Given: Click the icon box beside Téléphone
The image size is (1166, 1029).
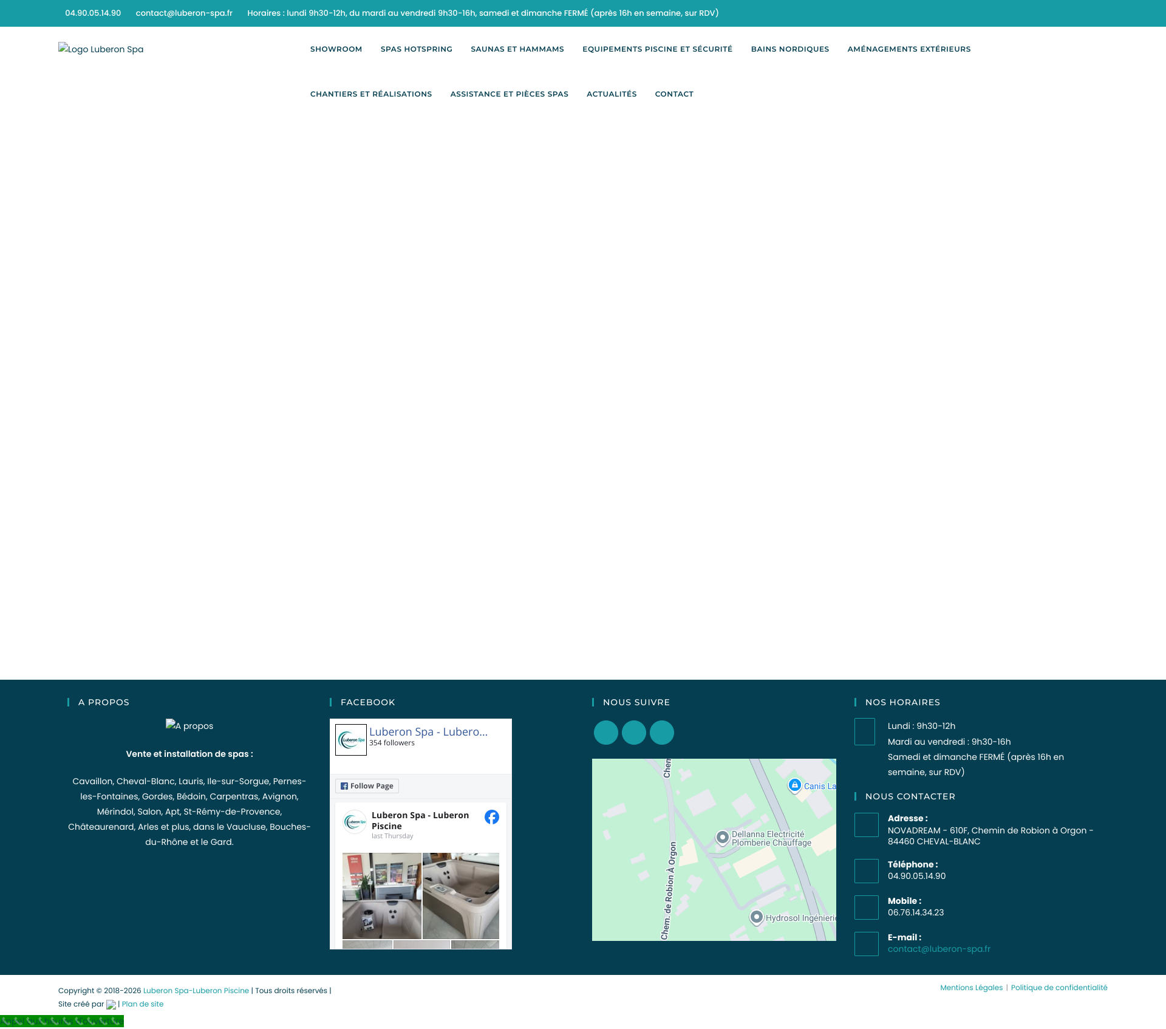Looking at the screenshot, I should pos(867,871).
